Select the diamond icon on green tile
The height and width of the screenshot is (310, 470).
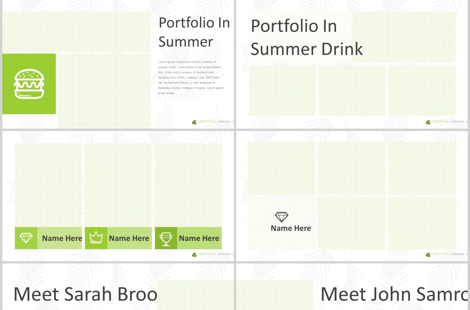tap(26, 238)
